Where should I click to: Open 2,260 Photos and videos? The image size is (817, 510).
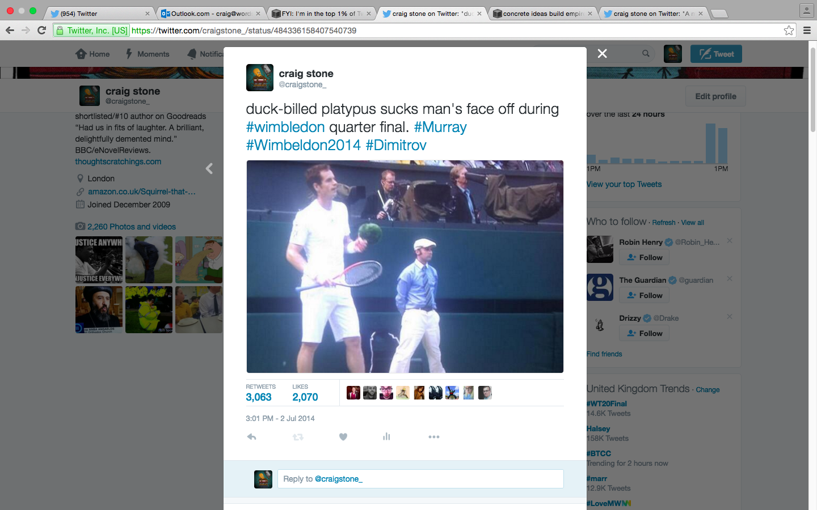(x=132, y=227)
